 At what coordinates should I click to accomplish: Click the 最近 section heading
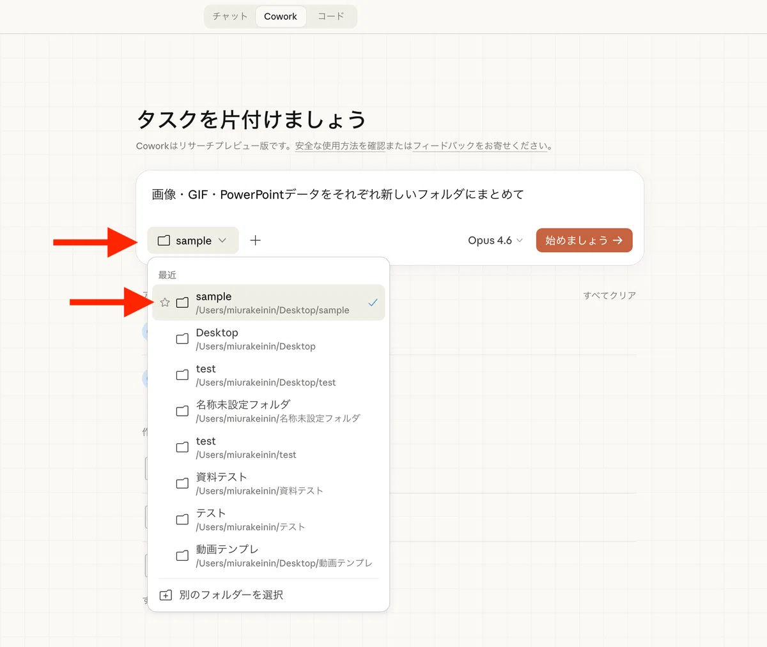tap(167, 275)
